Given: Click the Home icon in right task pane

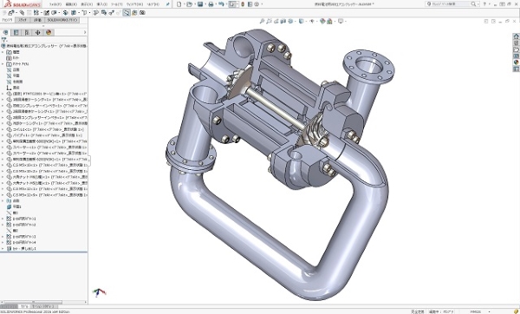Looking at the screenshot, I should coord(516,36).
